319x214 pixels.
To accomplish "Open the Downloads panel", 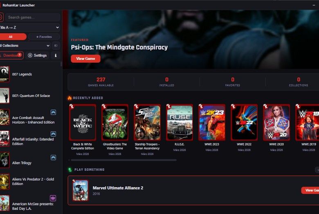I will click(x=11, y=55).
